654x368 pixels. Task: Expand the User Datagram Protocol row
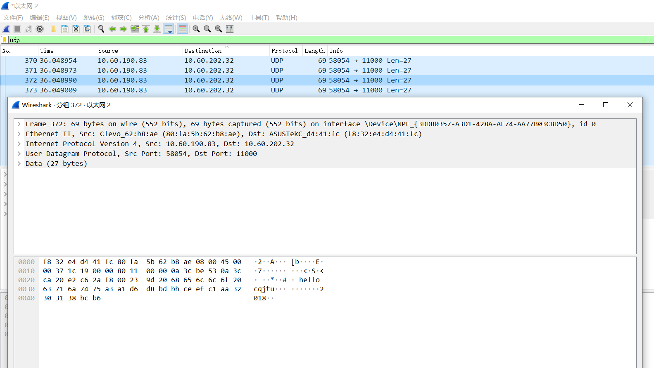coord(19,153)
